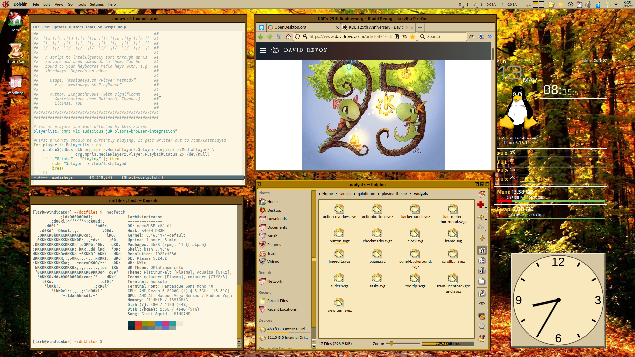The height and width of the screenshot is (357, 635).
Task: Open the Sh-Script menu in Emacs
Action: (106, 27)
